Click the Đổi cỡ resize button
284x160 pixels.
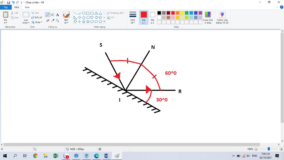37,17
